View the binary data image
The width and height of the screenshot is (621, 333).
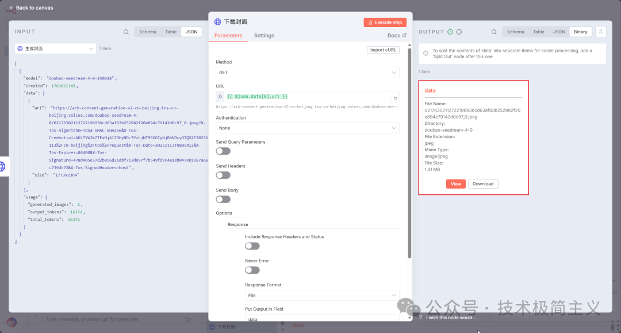[456, 183]
